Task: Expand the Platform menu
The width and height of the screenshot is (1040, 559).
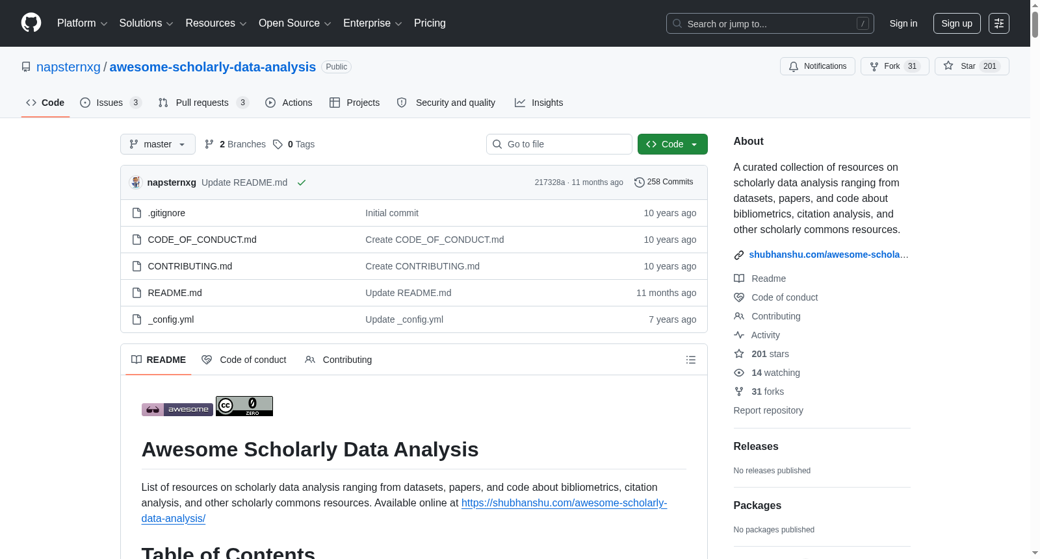Action: [x=83, y=23]
